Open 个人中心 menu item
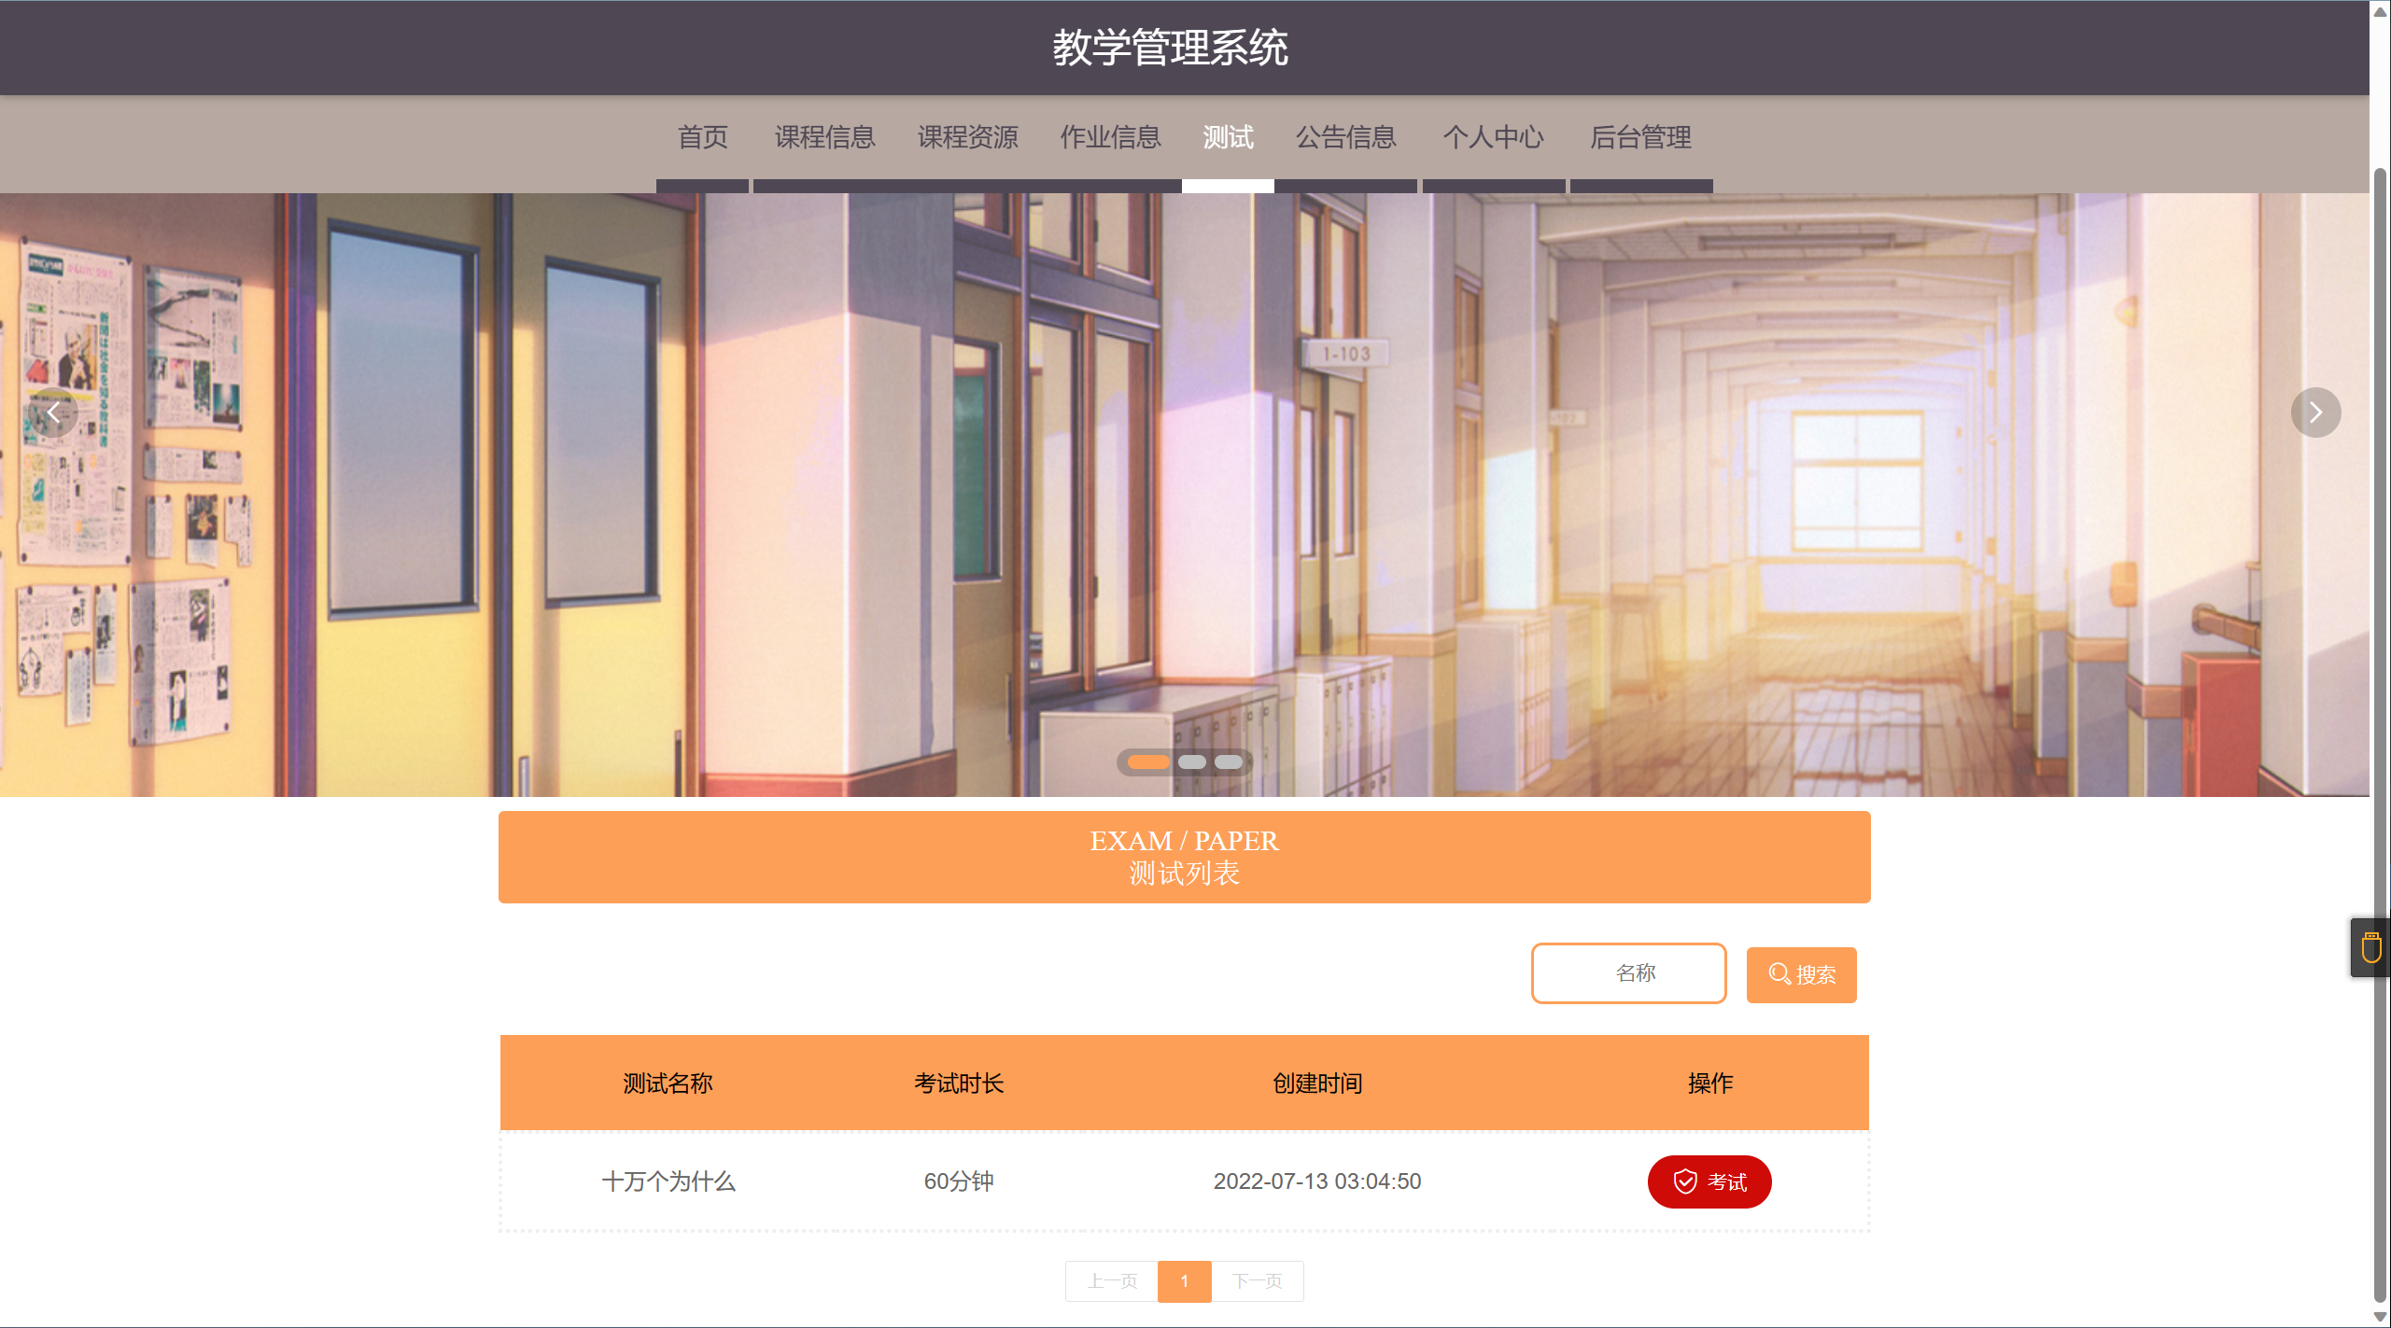This screenshot has height=1328, width=2391. 1492,137
